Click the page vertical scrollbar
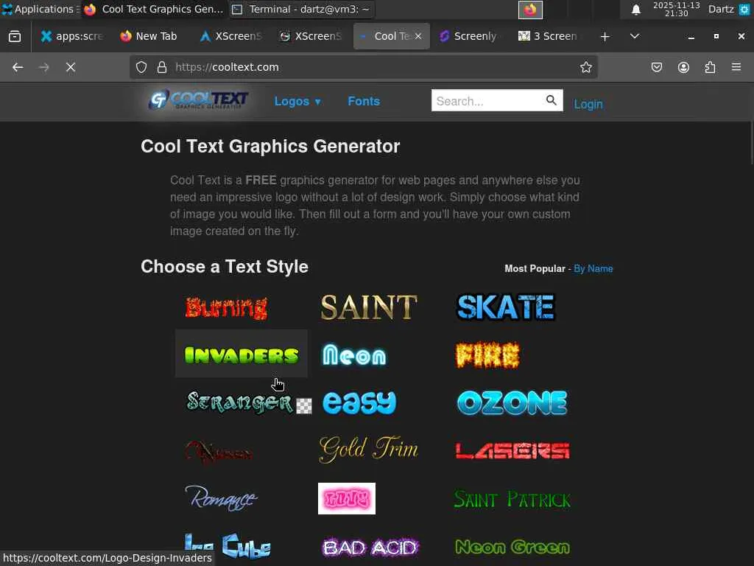The image size is (754, 566). point(751,144)
